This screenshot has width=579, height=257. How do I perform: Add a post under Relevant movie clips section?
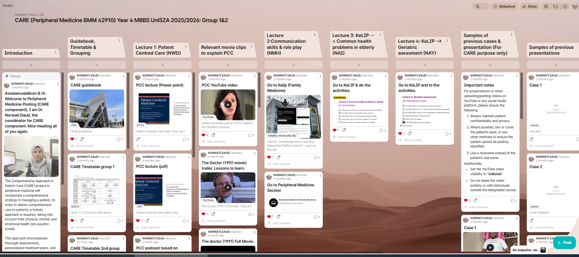coord(228,65)
